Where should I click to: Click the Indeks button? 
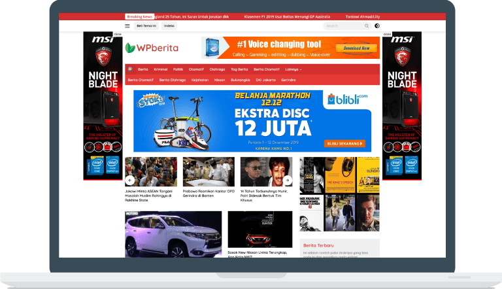click(x=169, y=26)
